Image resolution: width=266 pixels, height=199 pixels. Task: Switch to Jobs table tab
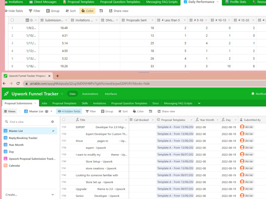click(x=44, y=103)
